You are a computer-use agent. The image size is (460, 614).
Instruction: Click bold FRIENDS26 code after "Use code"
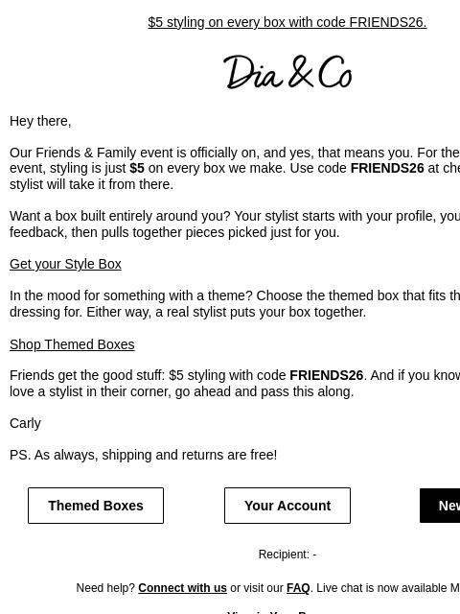tap(387, 169)
